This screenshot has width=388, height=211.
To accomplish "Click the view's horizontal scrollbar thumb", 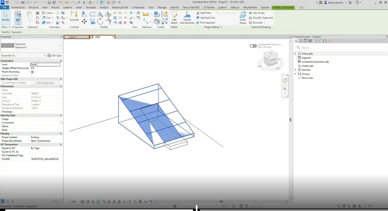I will (221, 202).
